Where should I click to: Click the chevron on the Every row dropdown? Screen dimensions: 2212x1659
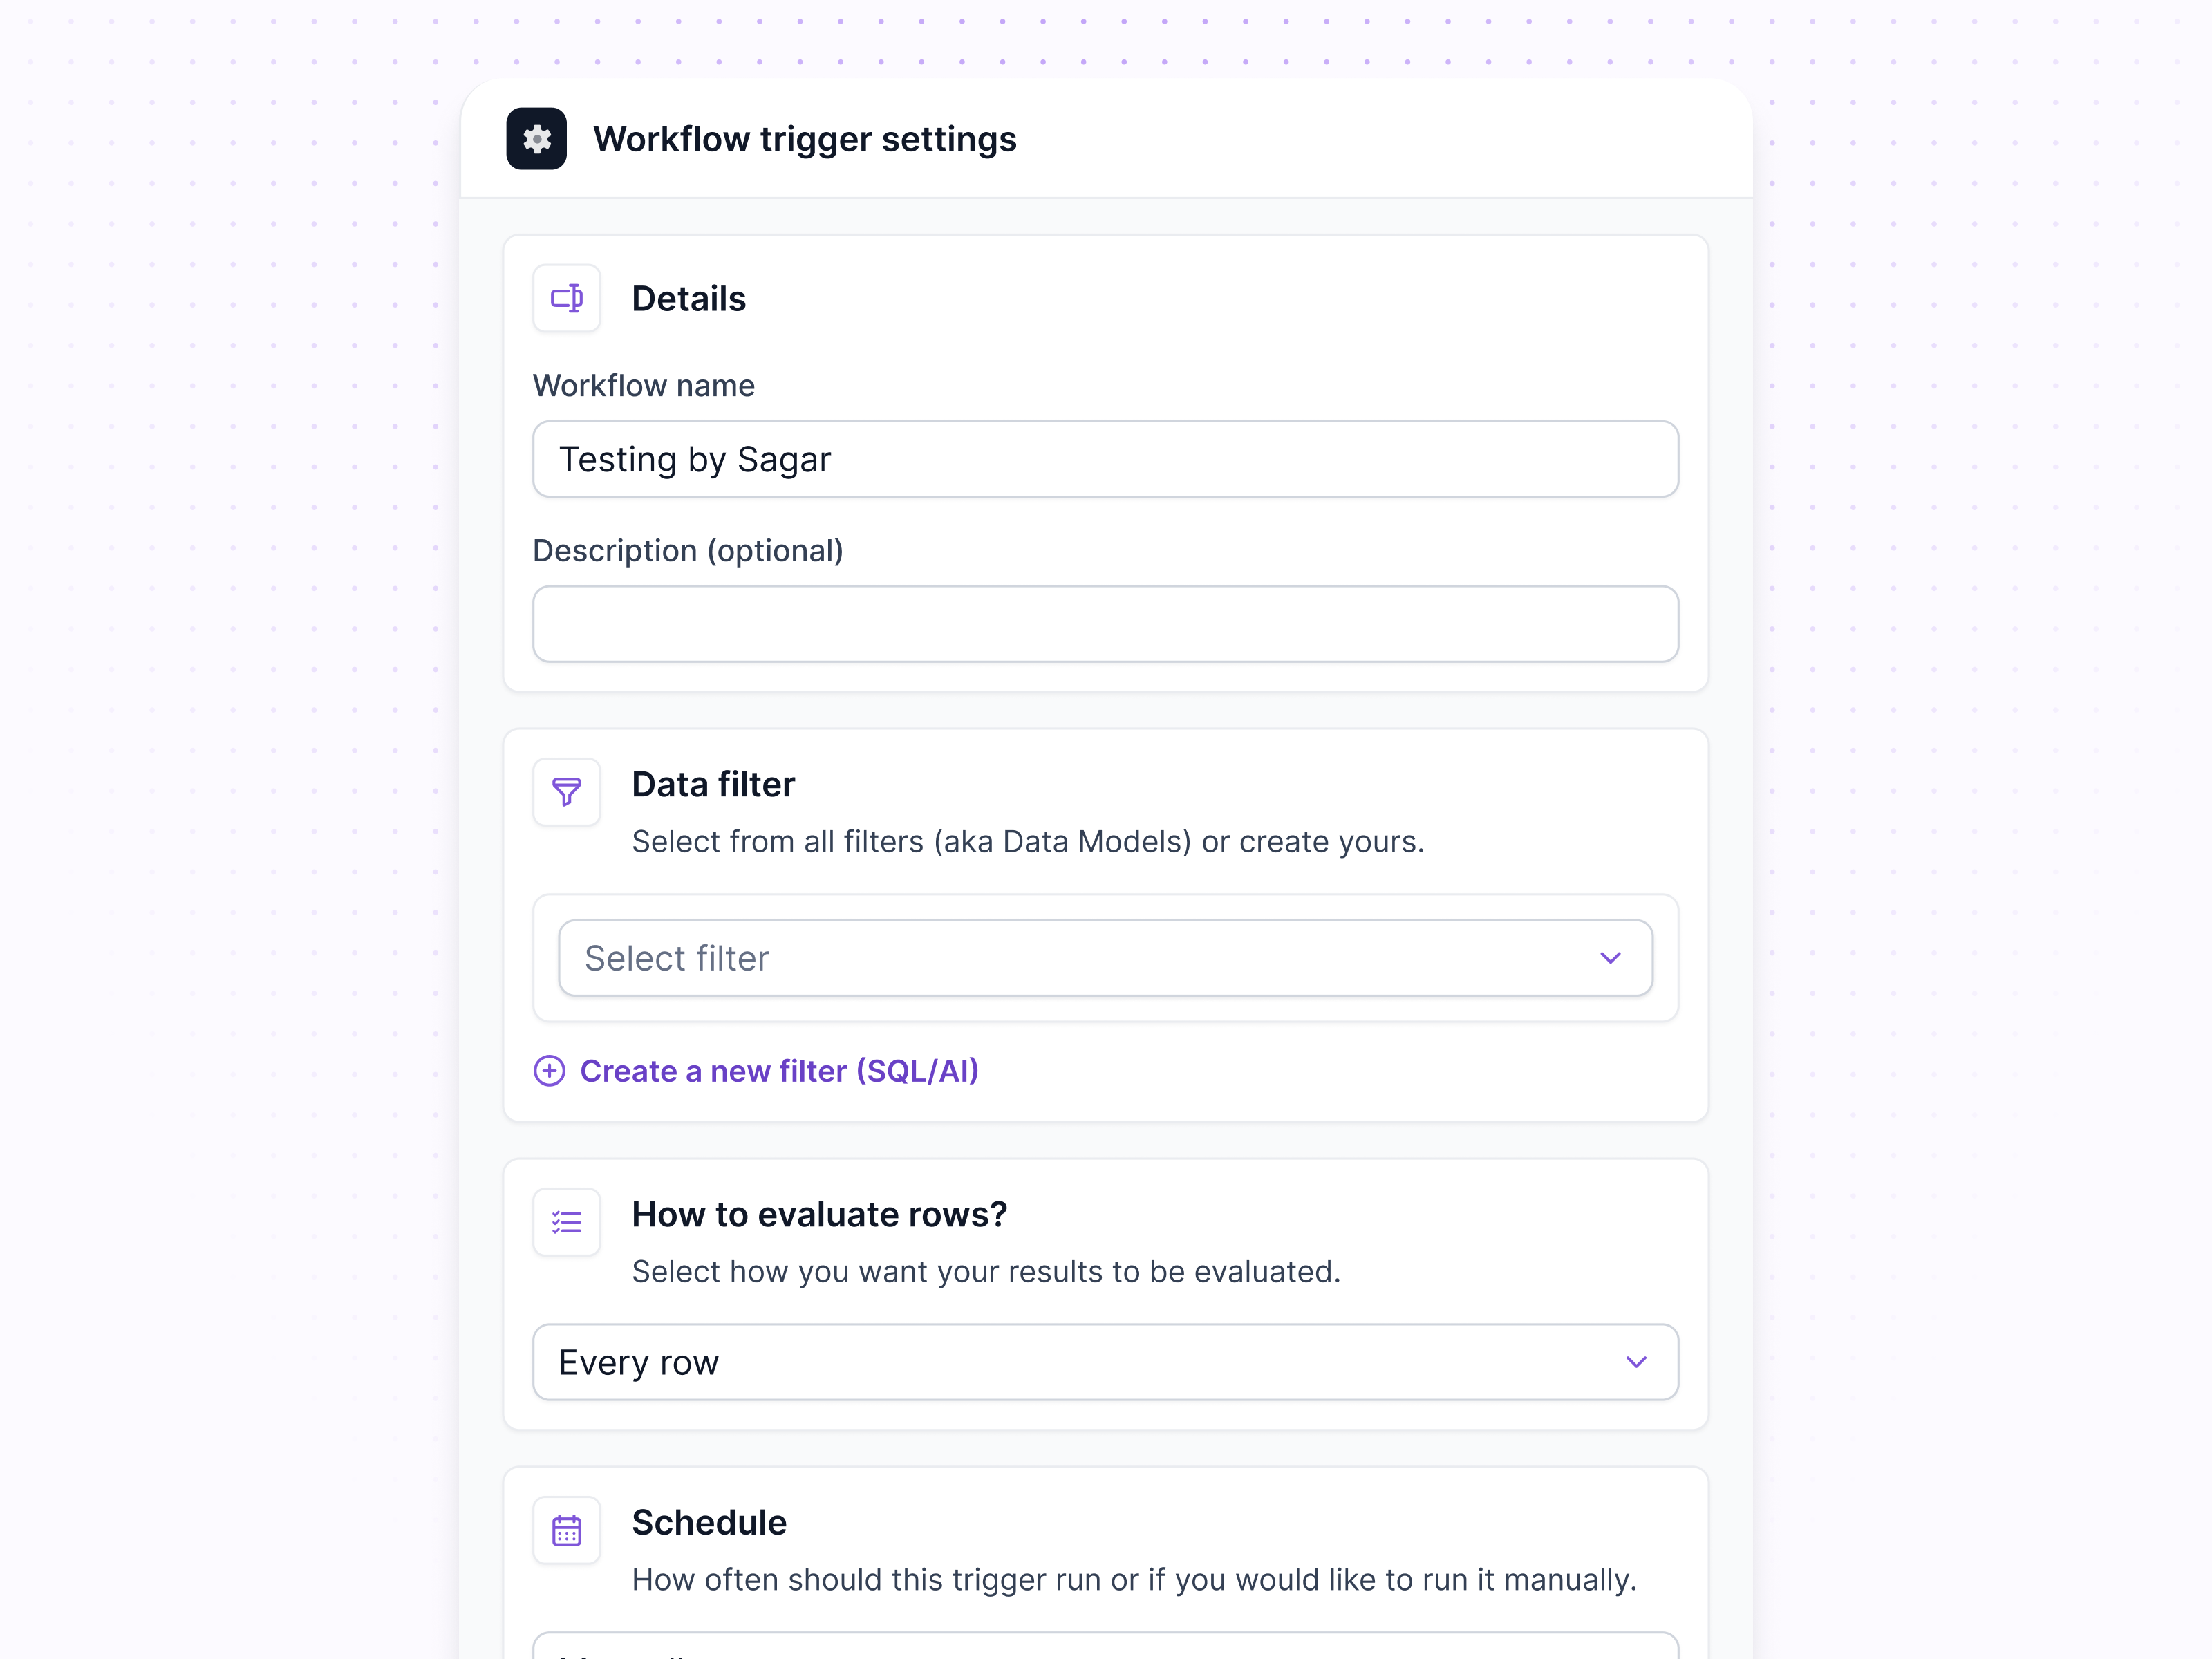click(x=1636, y=1361)
